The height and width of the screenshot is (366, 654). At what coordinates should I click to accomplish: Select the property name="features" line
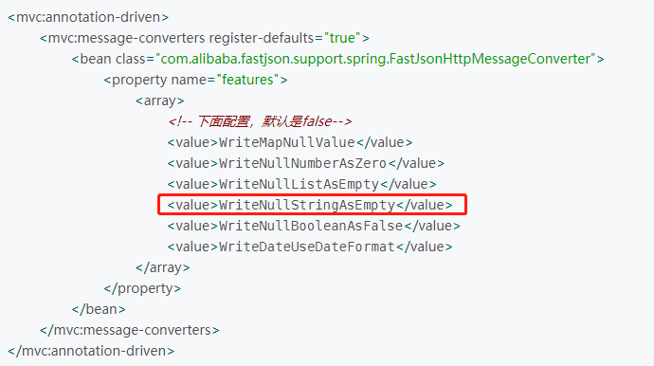point(195,80)
